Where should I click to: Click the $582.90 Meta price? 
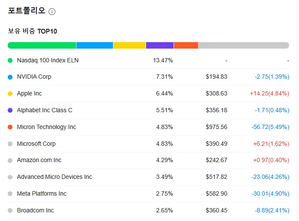point(217,193)
